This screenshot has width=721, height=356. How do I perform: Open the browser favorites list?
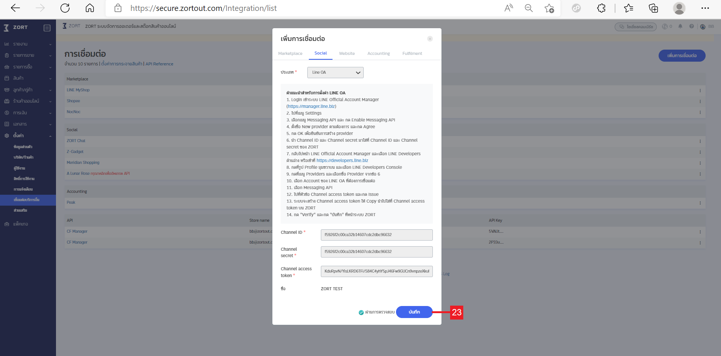(x=629, y=8)
